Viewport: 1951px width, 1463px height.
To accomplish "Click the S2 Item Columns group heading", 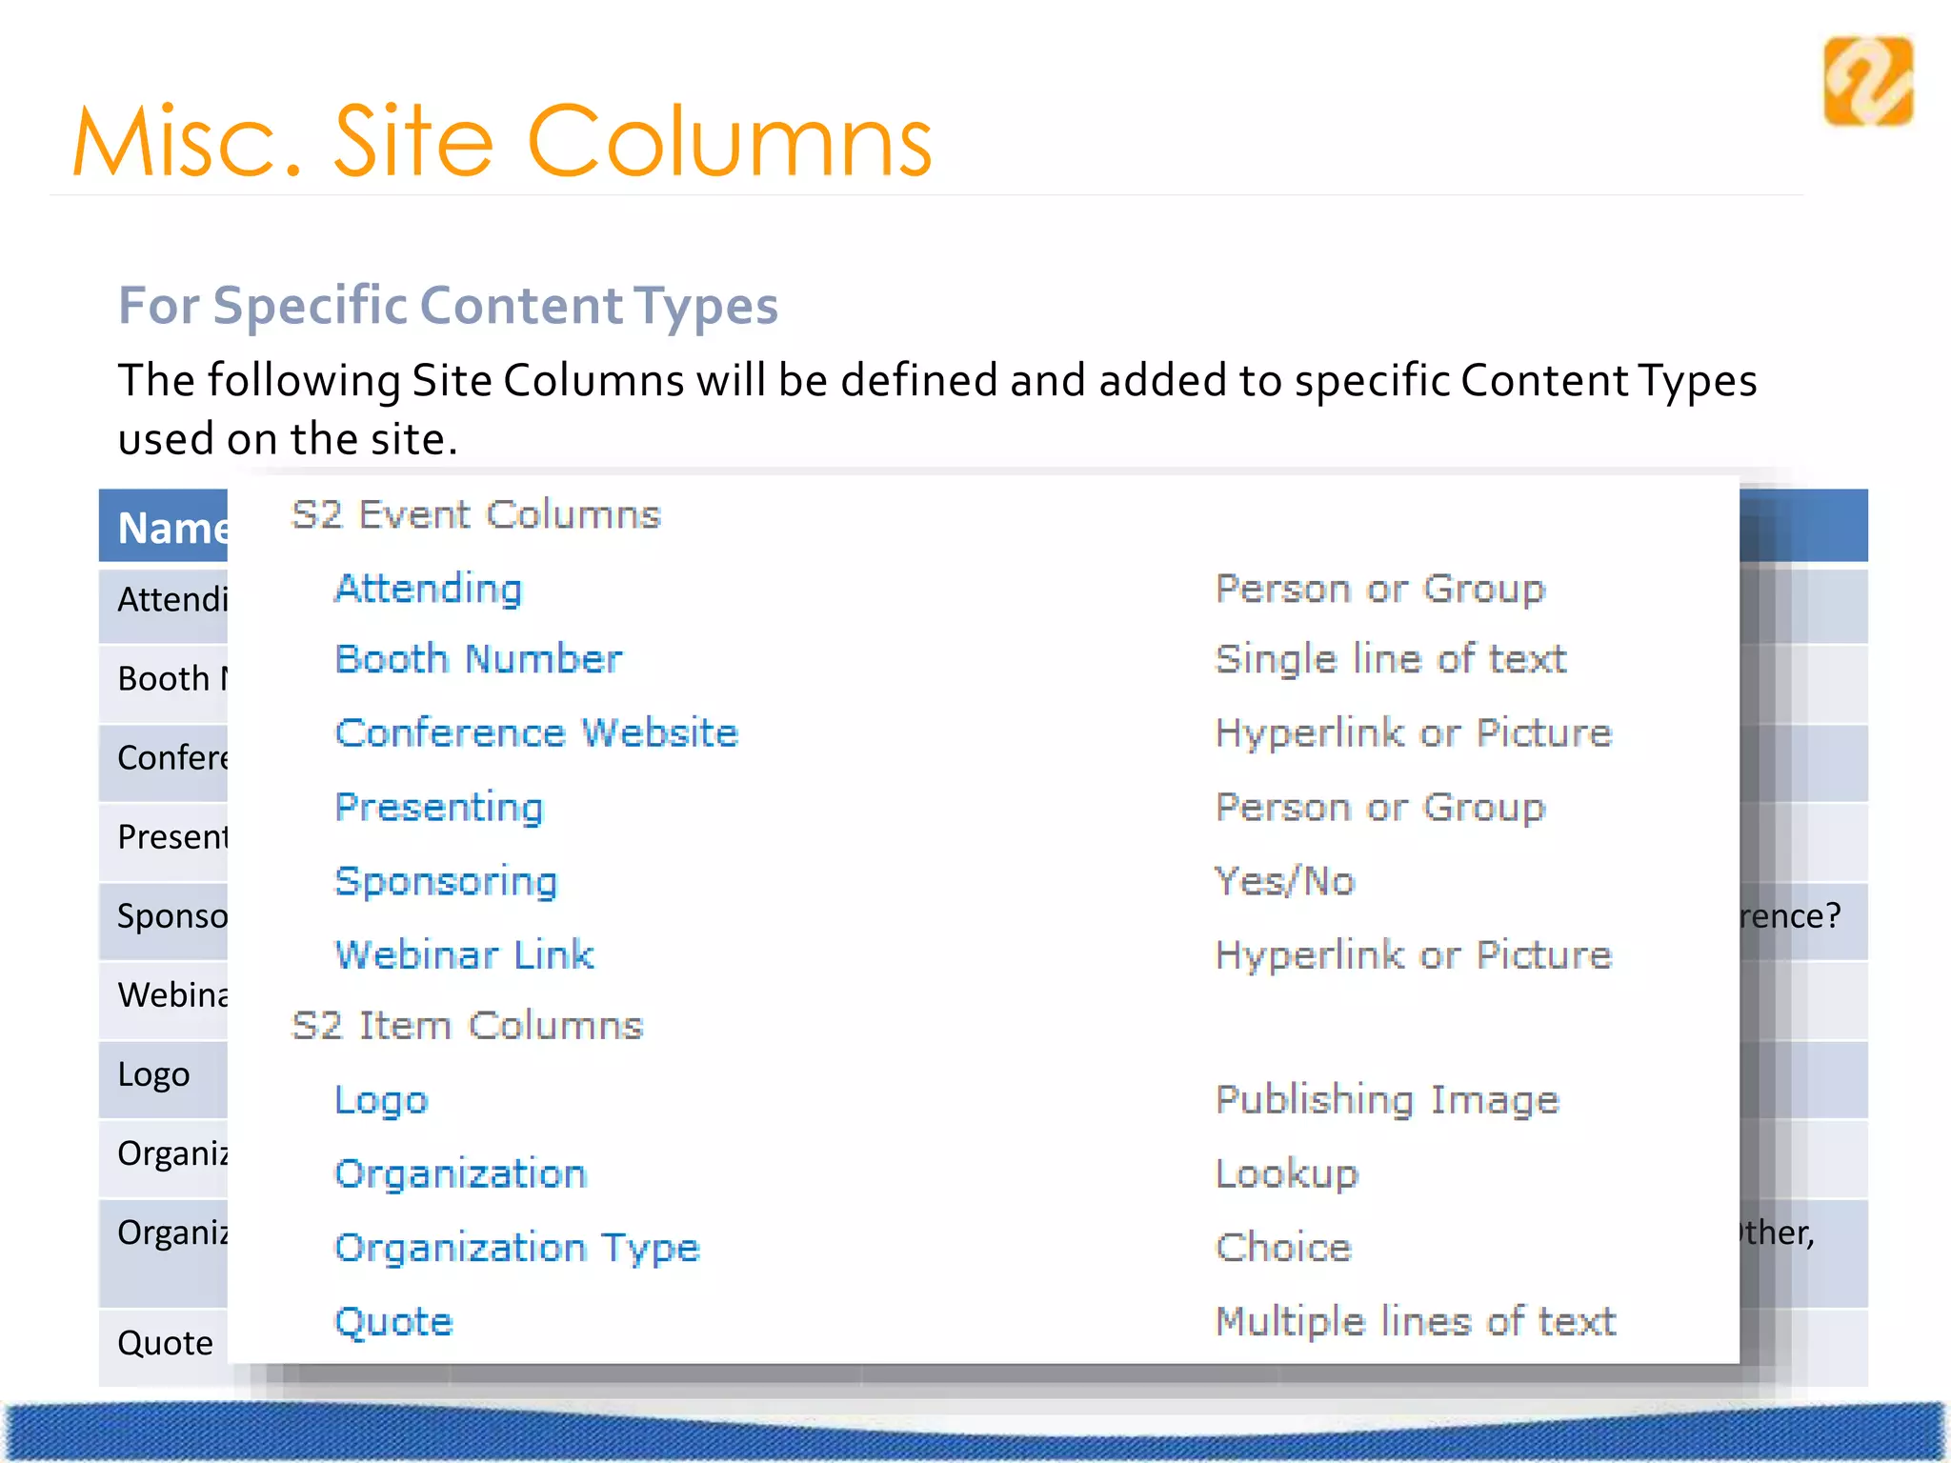I will tap(467, 1026).
